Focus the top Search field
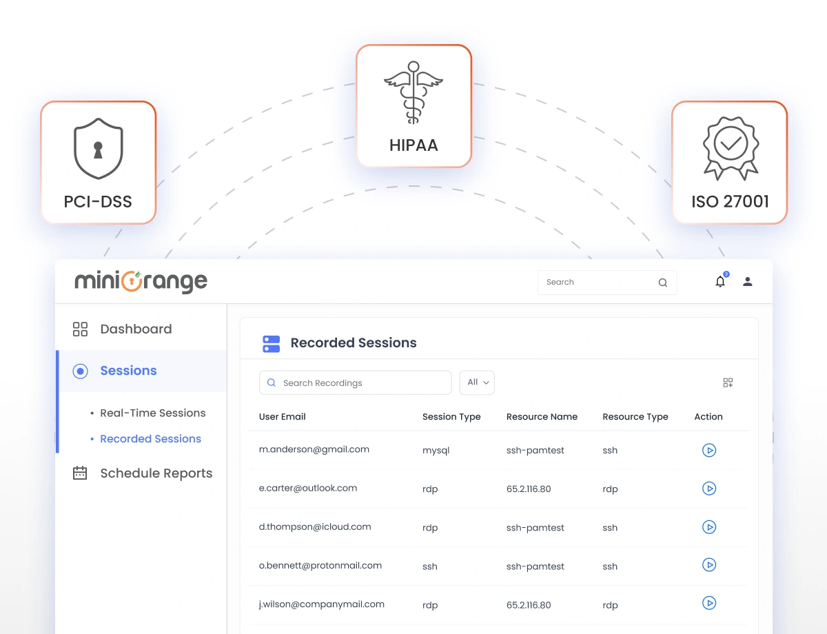 607,283
